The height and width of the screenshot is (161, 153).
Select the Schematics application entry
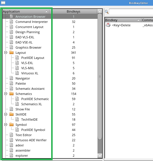tap(24, 94)
